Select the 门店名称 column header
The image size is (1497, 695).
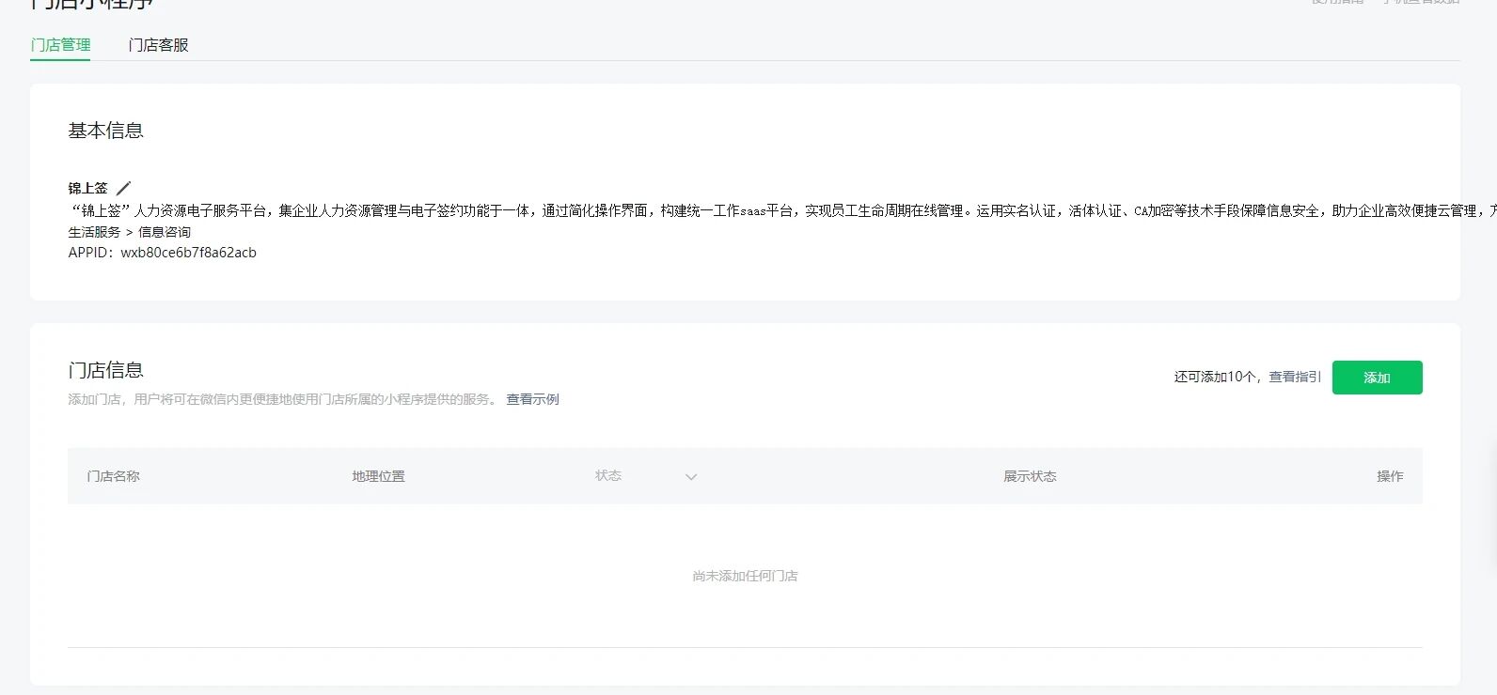pyautogui.click(x=114, y=476)
